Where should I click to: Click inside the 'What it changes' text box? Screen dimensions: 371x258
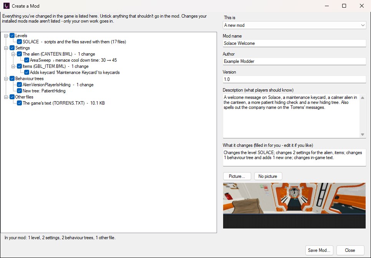tap(294, 157)
